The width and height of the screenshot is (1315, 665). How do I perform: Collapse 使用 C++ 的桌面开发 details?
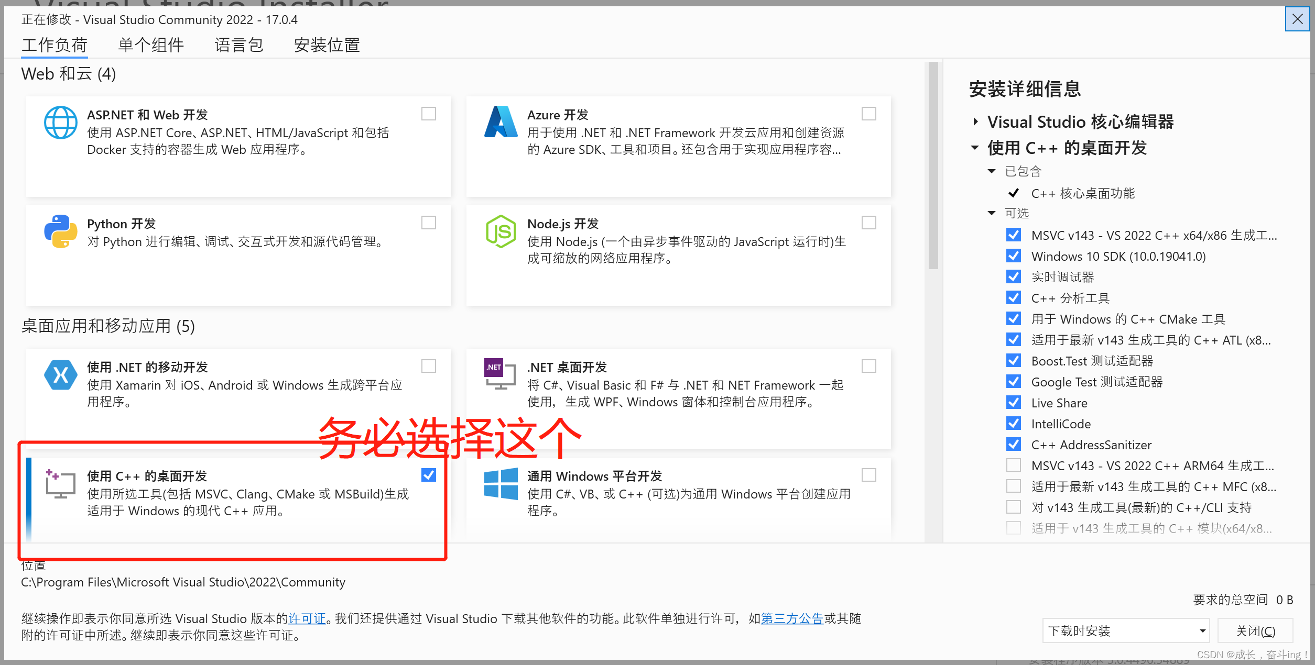[x=975, y=148]
